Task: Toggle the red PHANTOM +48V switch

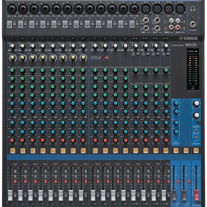Action: pyautogui.click(x=107, y=58)
